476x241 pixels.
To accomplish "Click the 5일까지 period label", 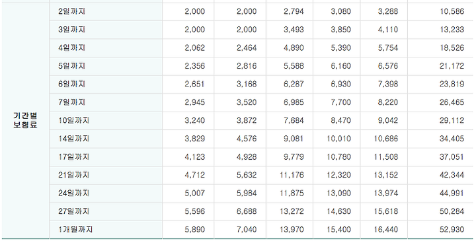I will pyautogui.click(x=71, y=66).
